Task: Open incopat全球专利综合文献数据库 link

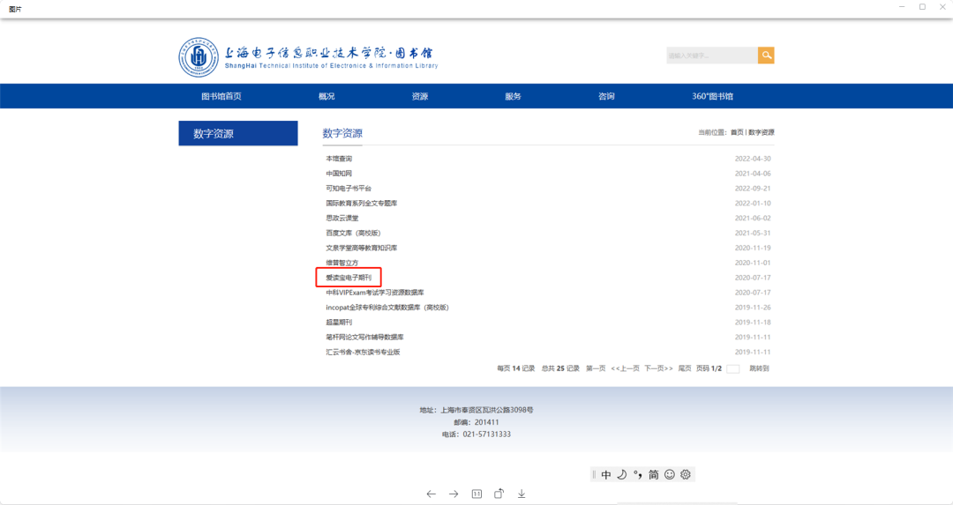Action: click(387, 307)
